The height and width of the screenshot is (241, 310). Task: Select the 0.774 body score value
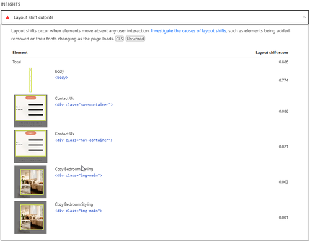283,80
